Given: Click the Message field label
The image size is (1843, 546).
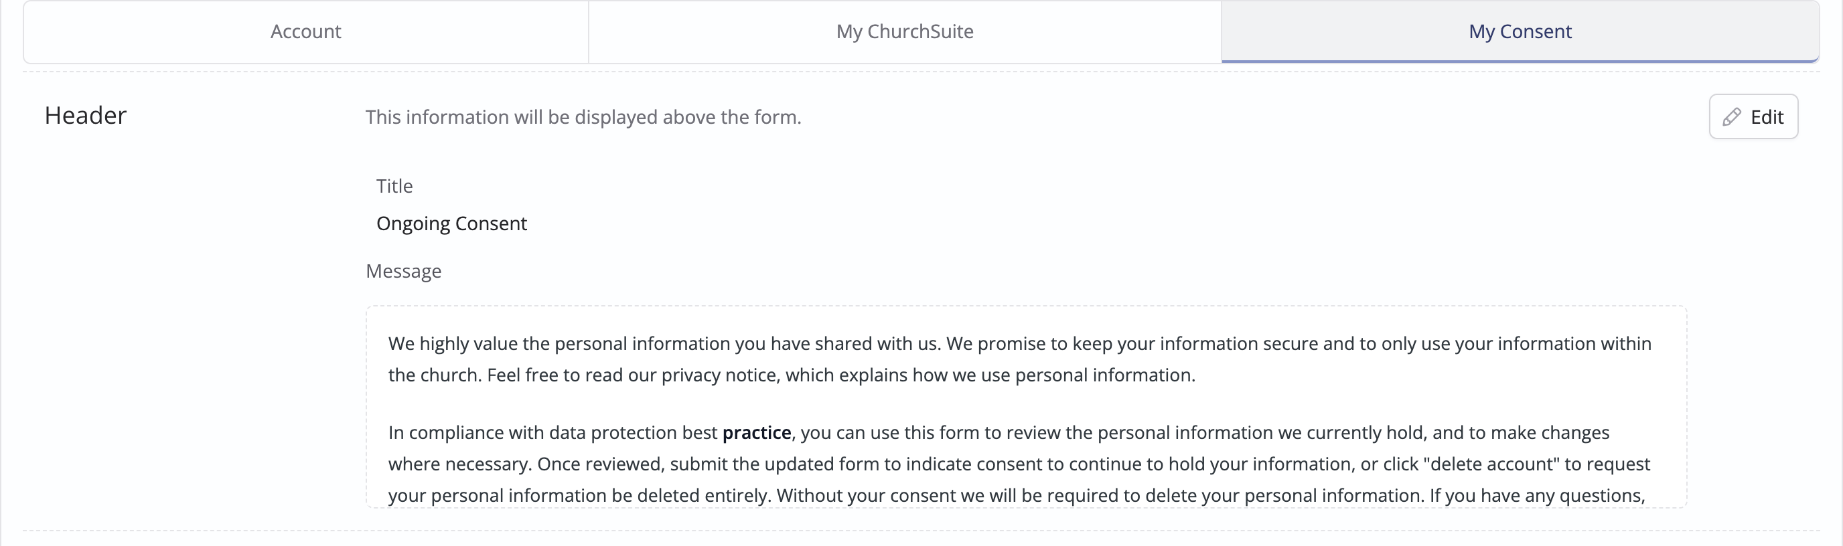Looking at the screenshot, I should click(404, 272).
